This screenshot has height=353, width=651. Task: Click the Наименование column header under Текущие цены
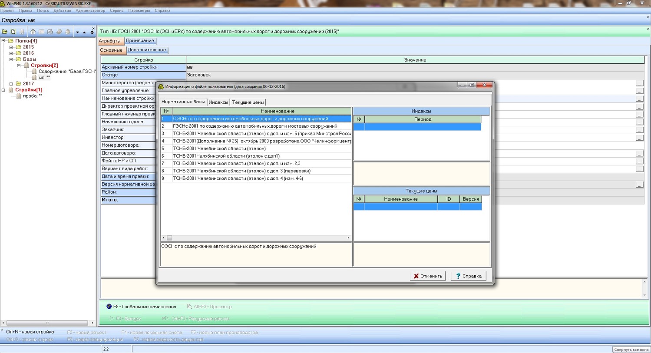coord(401,199)
